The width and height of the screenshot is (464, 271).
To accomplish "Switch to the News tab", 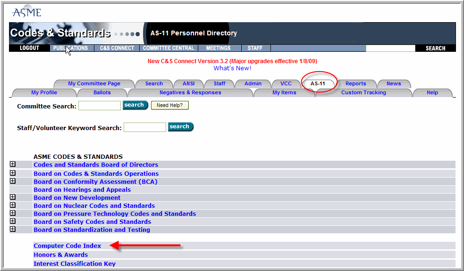I will click(x=394, y=83).
